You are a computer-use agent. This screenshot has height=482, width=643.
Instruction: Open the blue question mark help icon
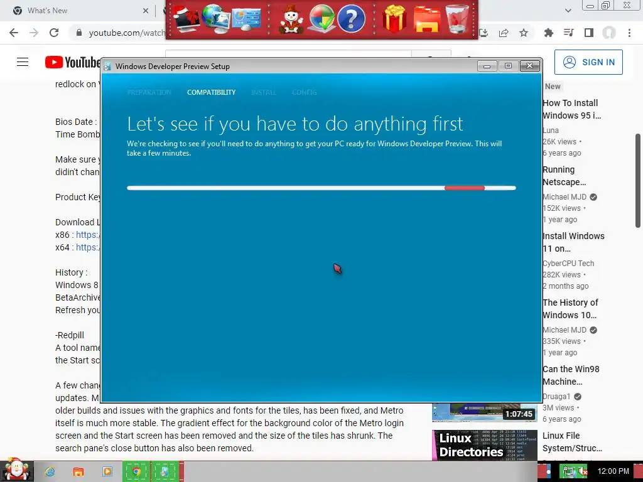point(351,19)
